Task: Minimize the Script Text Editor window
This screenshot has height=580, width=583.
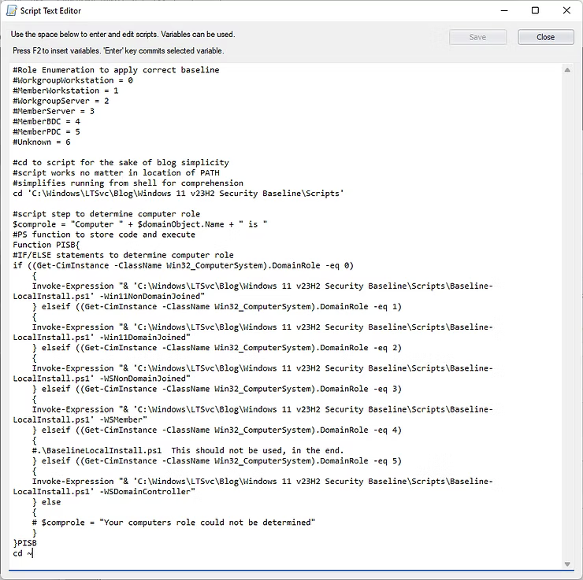Action: click(504, 11)
